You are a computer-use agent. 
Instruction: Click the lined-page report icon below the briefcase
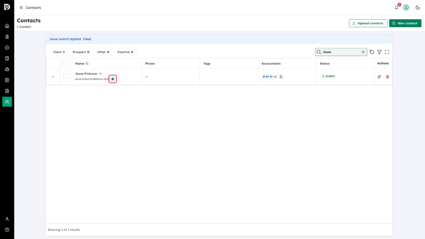tap(7, 80)
